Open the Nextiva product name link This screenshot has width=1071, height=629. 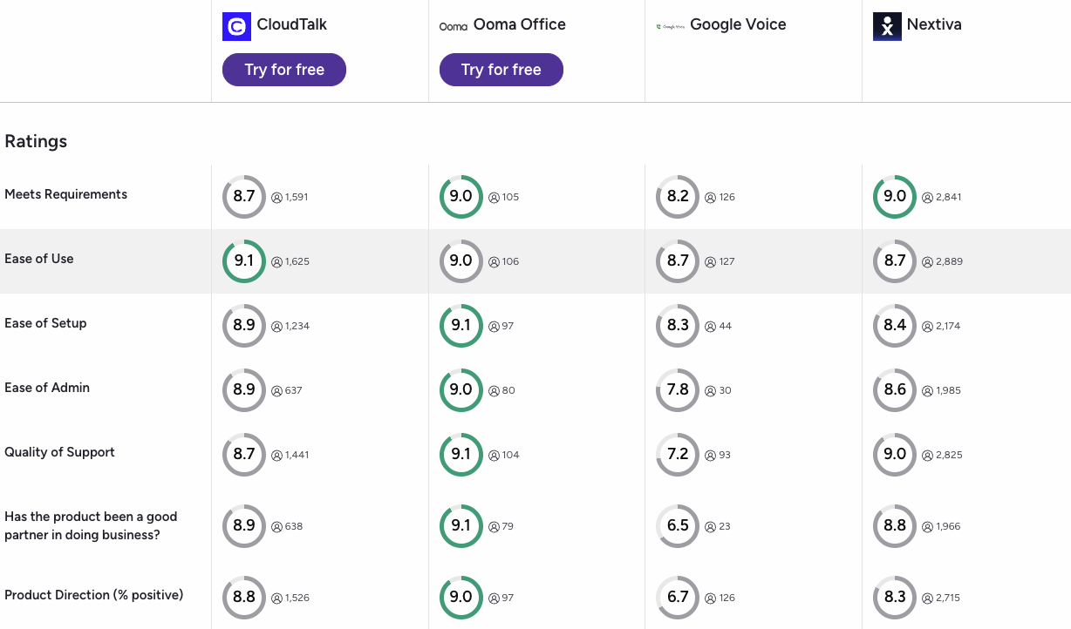[x=934, y=24]
